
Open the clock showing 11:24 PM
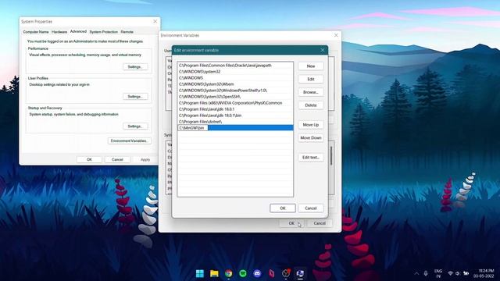point(484,273)
